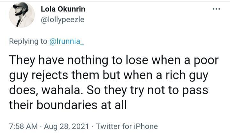Click the @lollypeezle handle

pos(63,19)
